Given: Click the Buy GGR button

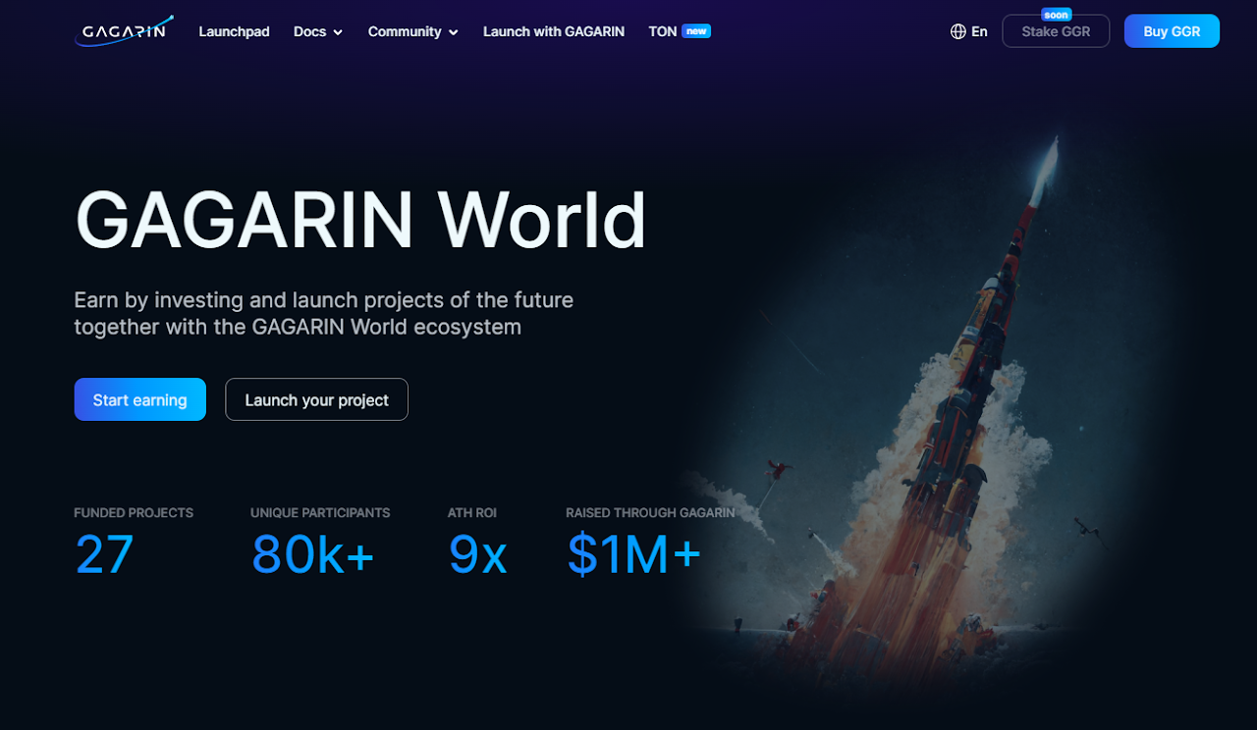Looking at the screenshot, I should click(x=1172, y=31).
